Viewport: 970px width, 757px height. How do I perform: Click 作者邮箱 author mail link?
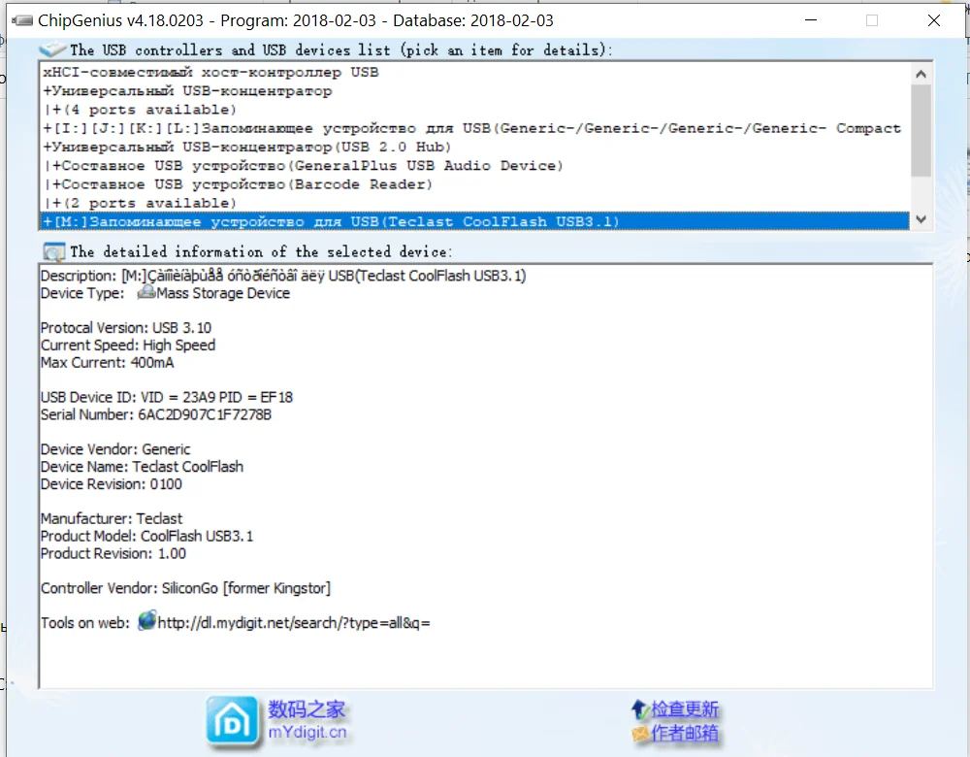point(685,734)
